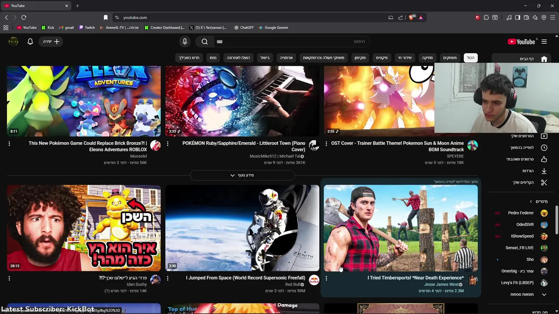Open options menu for Littleroot Town video

point(168,143)
